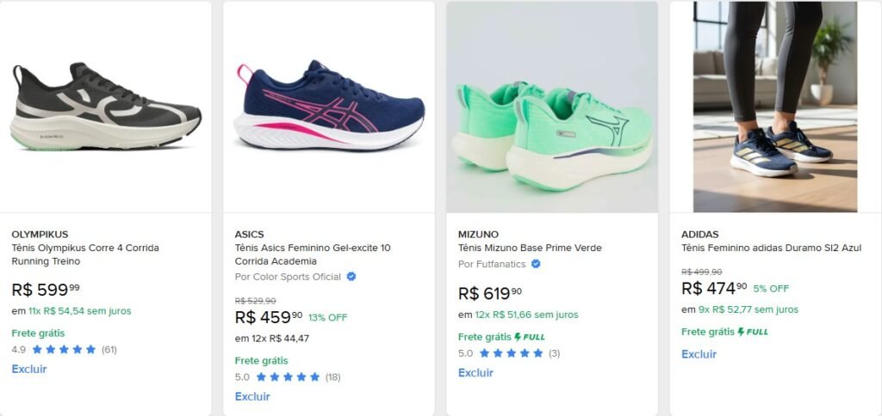Image resolution: width=882 pixels, height=416 pixels.
Task: Click the FULL lightning icon on Adidas listing
Action: tap(742, 332)
